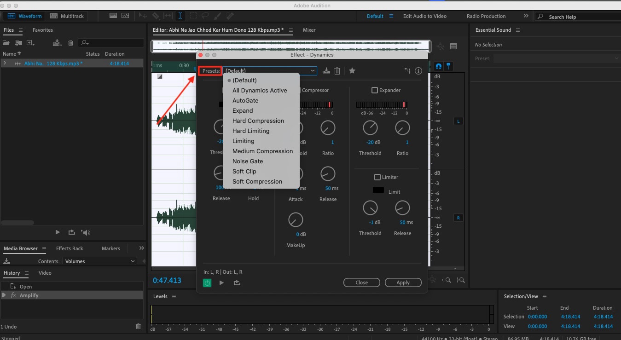The width and height of the screenshot is (621, 340).
Task: Open channel map editor in Dynamics dialog
Action: [x=407, y=71]
